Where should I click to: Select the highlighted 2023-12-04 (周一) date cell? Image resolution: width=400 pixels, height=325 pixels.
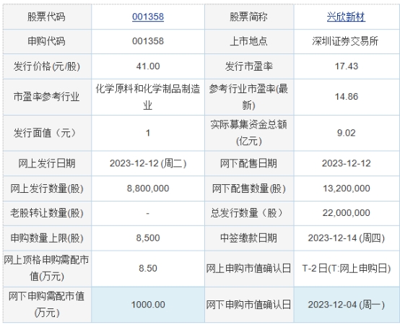tap(347, 305)
